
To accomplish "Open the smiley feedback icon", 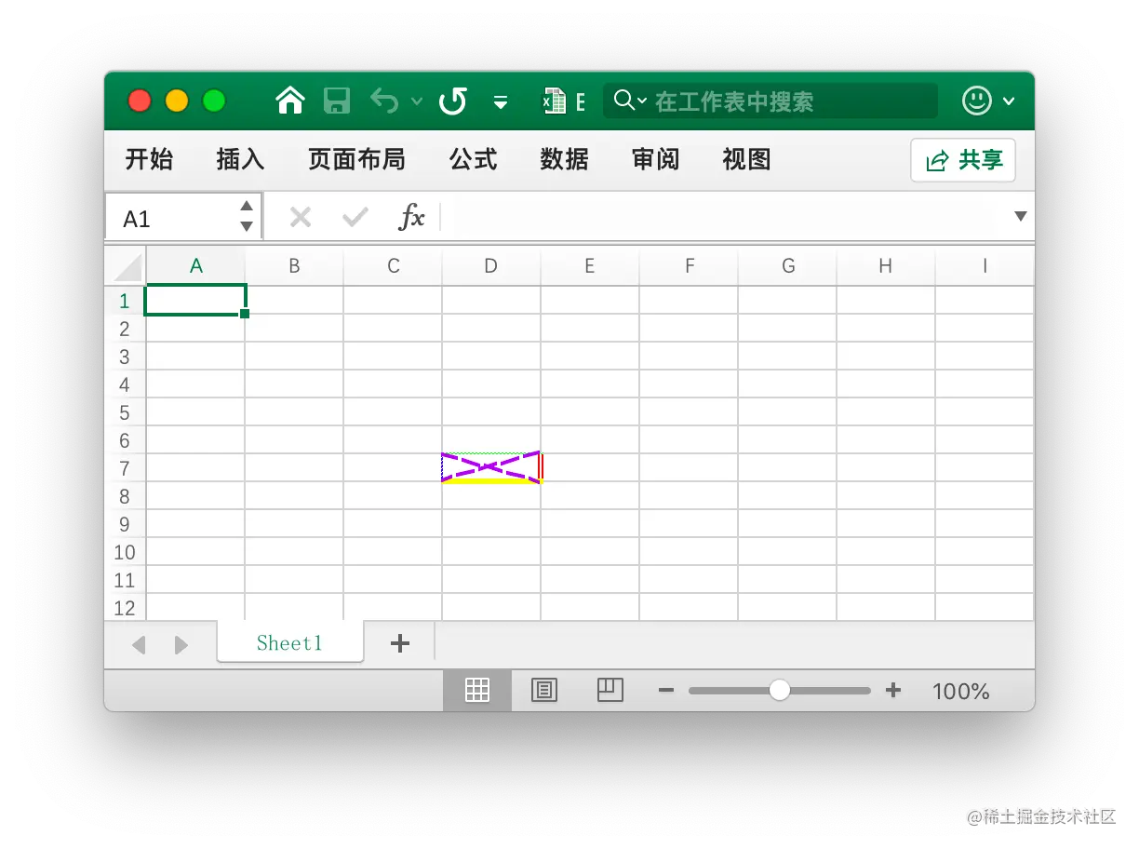I will point(975,101).
